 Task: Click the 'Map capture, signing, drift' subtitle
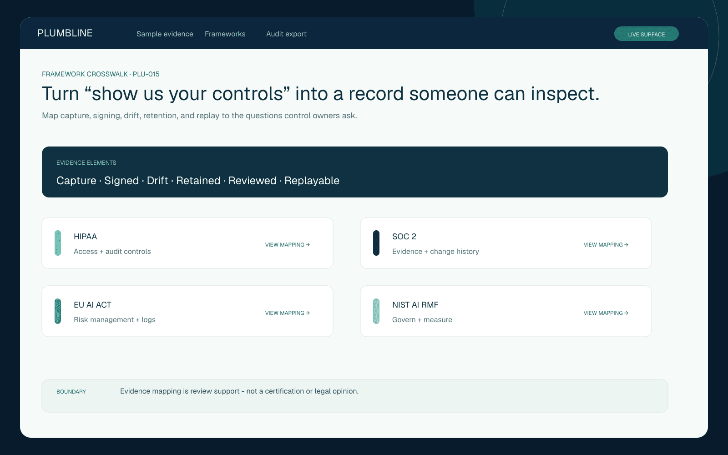199,116
